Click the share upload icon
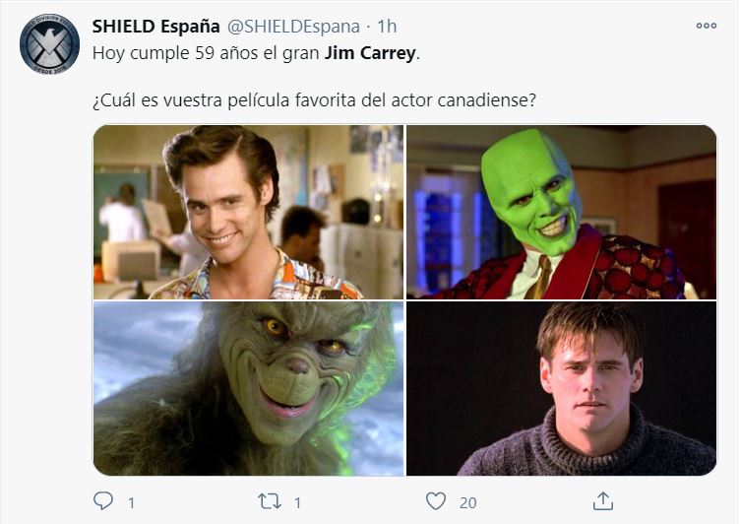Image resolution: width=741 pixels, height=524 pixels. pos(603,501)
